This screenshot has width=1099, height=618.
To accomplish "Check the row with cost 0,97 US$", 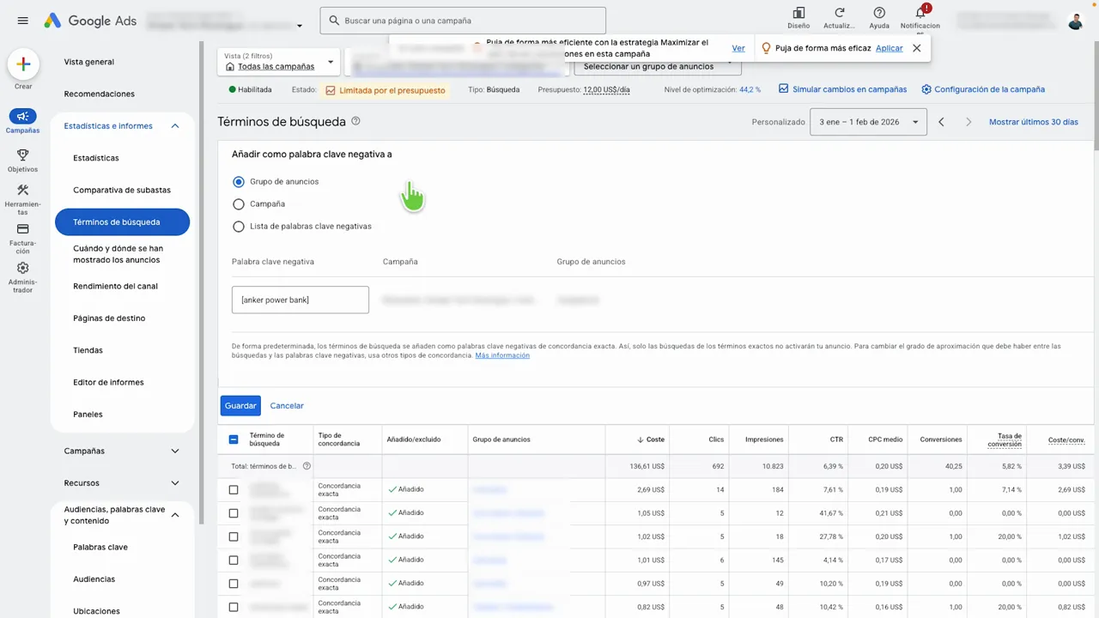I will [234, 584].
